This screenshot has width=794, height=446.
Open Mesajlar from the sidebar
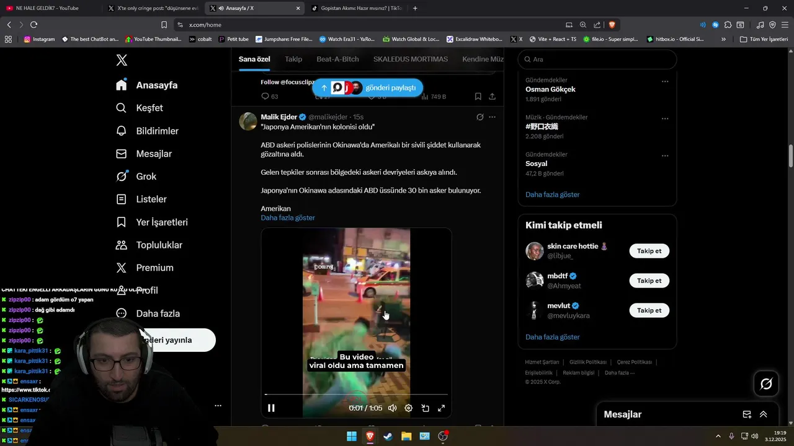144,154
